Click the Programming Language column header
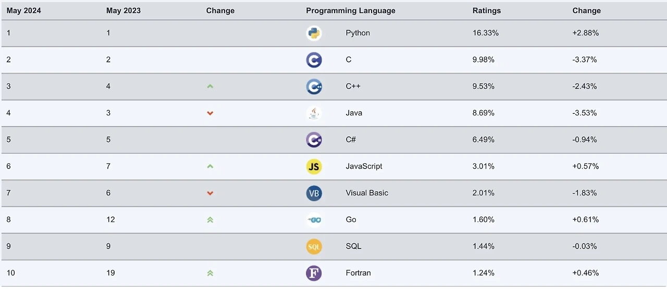This screenshot has height=289, width=667. click(350, 10)
